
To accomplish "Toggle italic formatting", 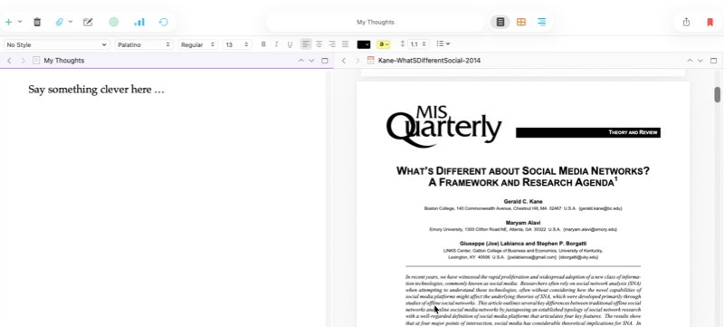I will click(x=276, y=44).
